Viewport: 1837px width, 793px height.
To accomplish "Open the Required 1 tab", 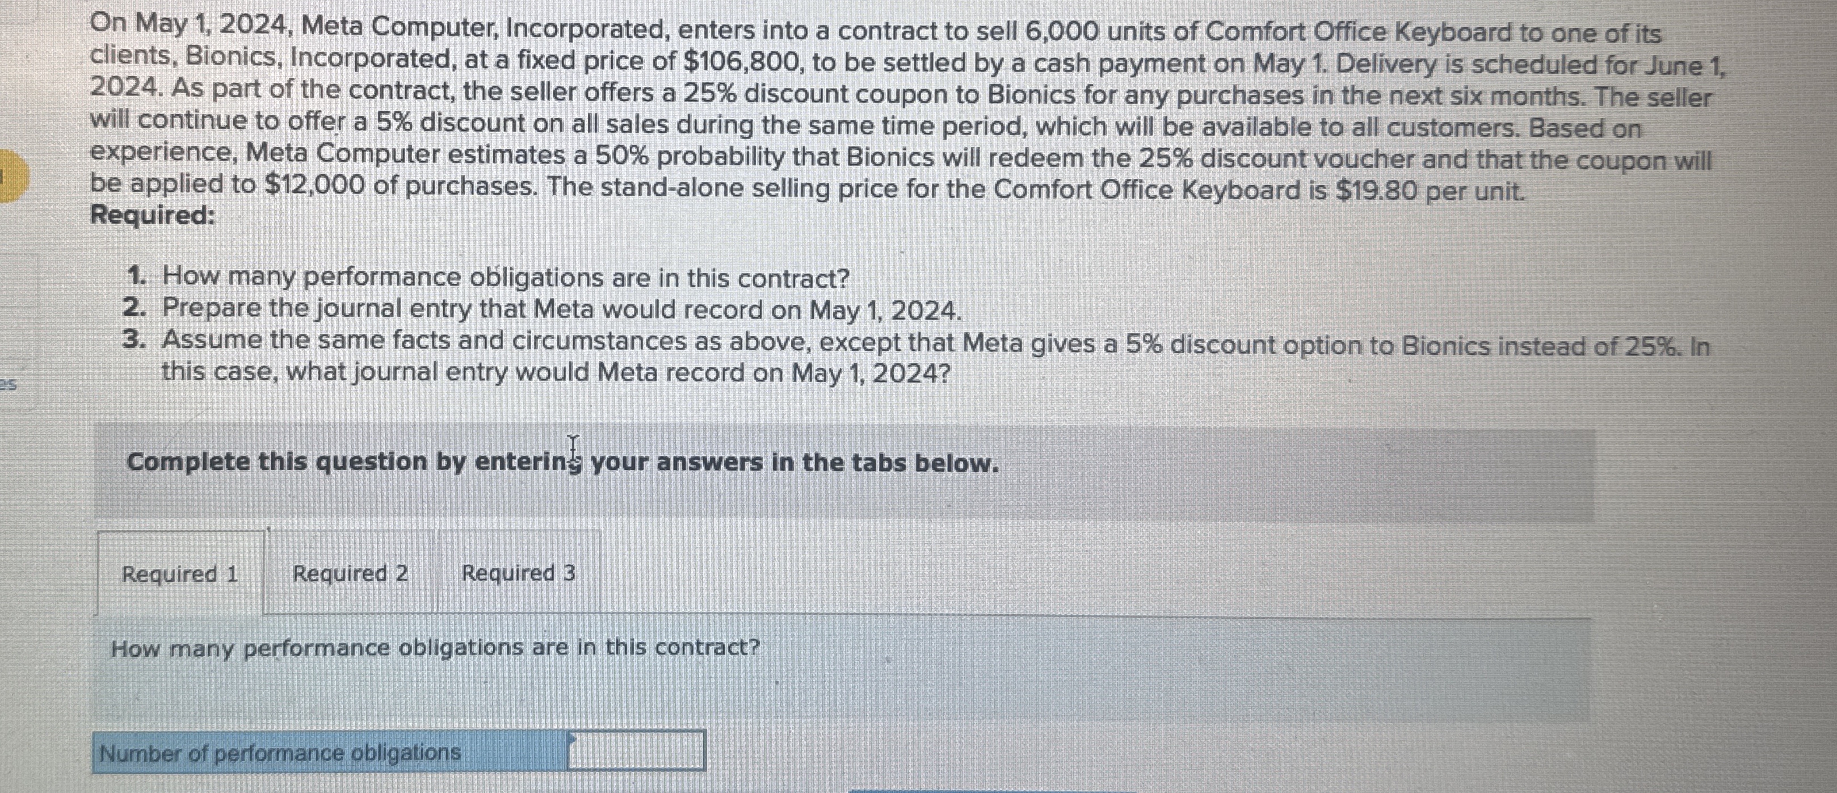I will (x=180, y=573).
